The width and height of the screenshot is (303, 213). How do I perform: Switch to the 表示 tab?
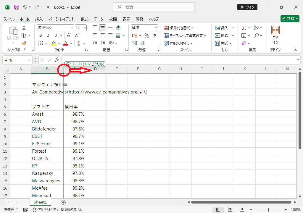pyautogui.click(x=126, y=19)
